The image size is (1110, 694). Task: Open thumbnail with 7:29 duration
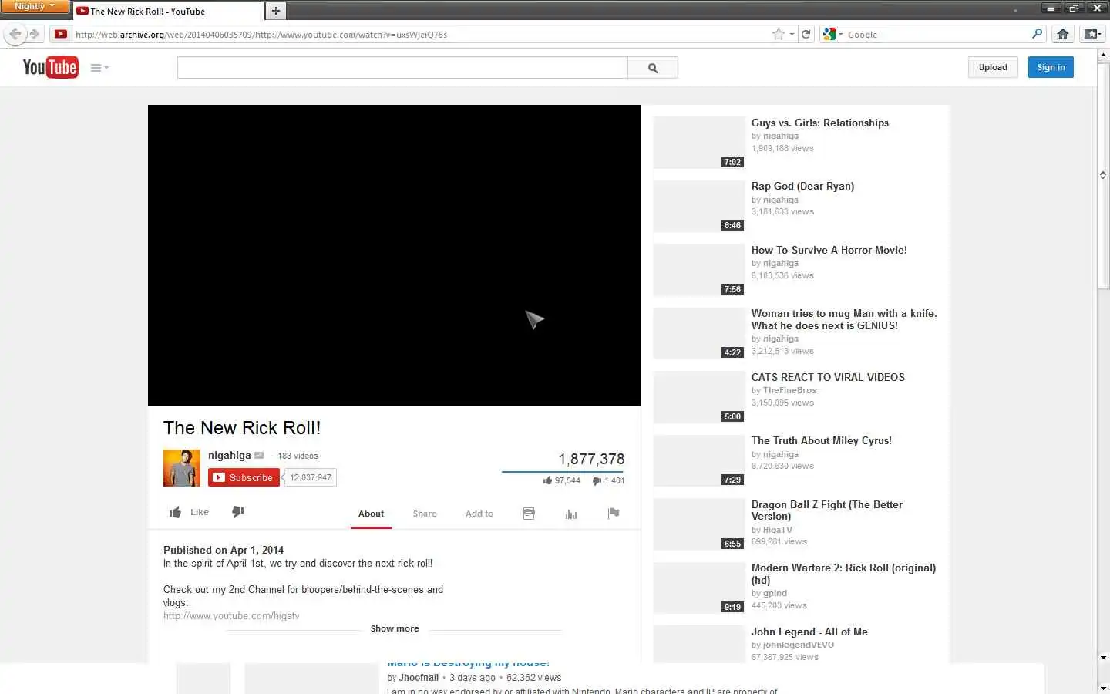pyautogui.click(x=699, y=460)
